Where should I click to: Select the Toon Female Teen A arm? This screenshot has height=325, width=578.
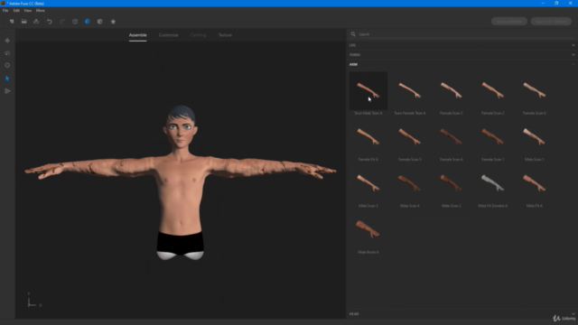pyautogui.click(x=410, y=90)
